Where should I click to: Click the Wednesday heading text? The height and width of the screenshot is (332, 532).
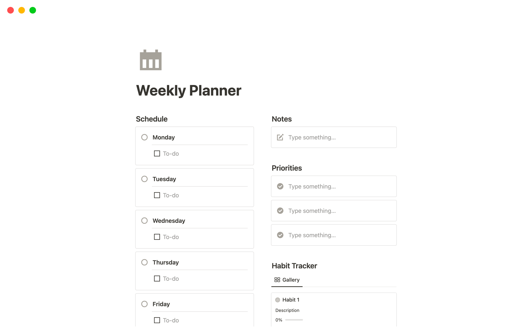click(x=169, y=221)
